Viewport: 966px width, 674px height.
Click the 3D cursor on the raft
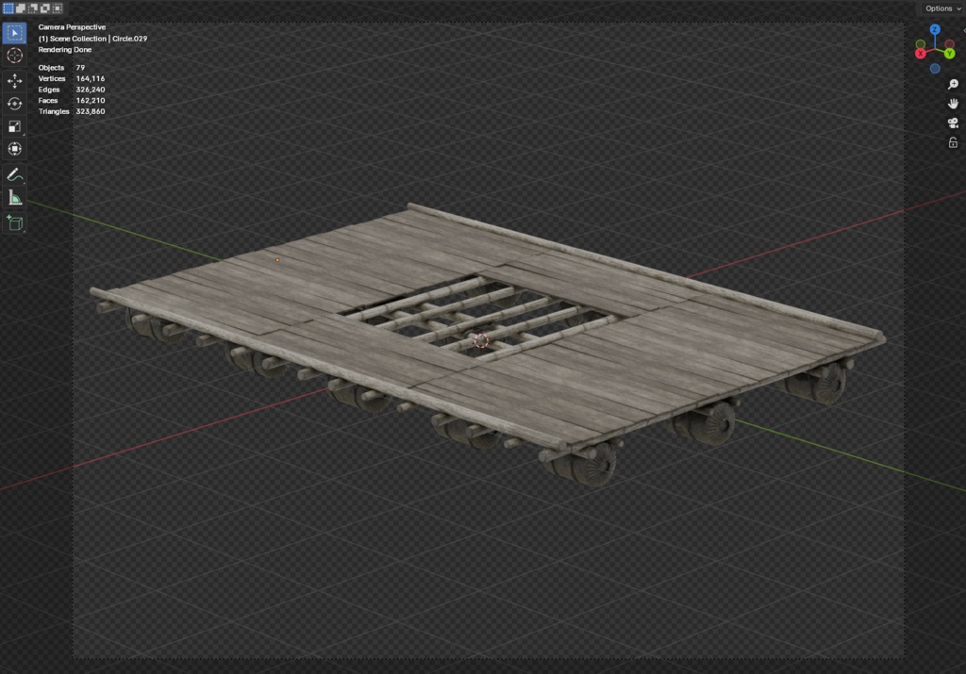pos(481,340)
